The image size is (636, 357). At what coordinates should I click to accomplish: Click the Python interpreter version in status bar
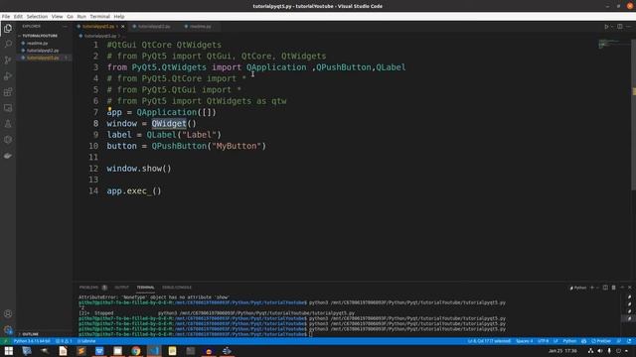pyautogui.click(x=32, y=341)
